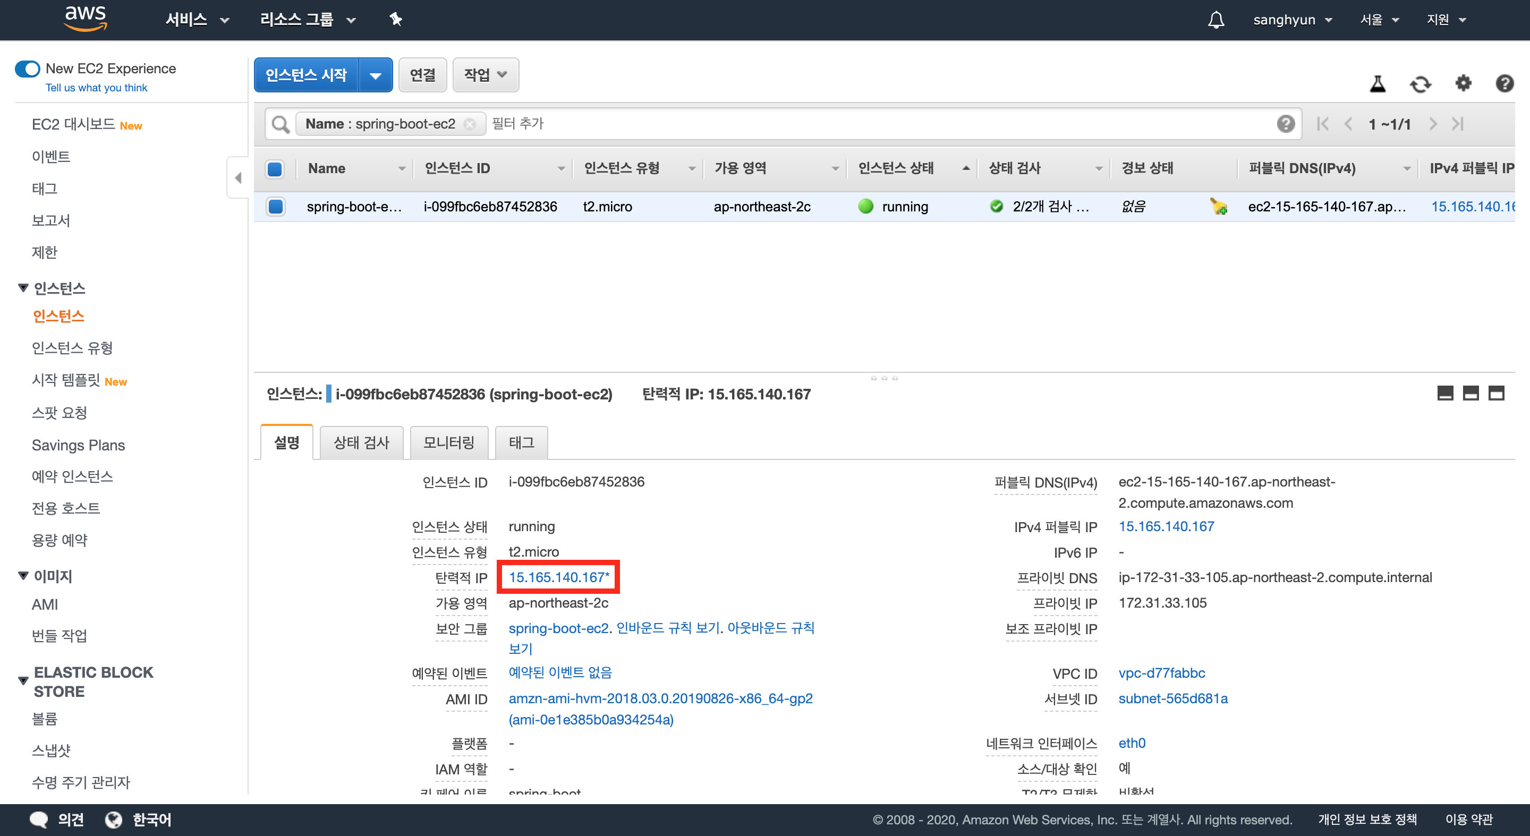Screen dimensions: 1530x836
Task: Uncheck the spring-boot-ec2 instance row checkbox
Action: tap(275, 207)
